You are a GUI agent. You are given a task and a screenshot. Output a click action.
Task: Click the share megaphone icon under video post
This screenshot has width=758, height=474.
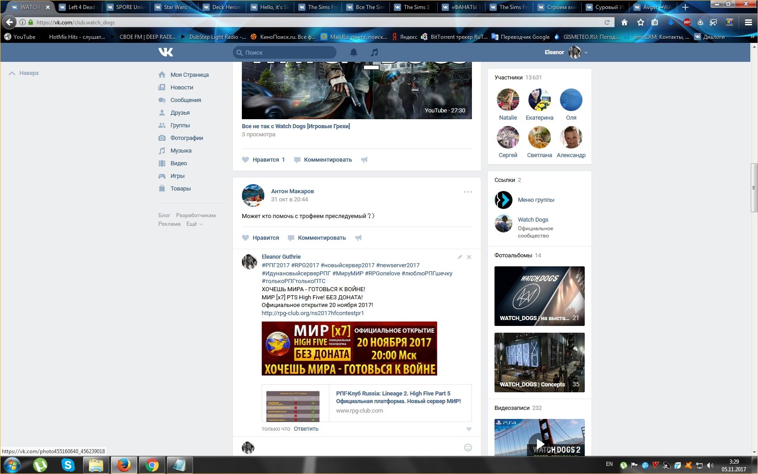point(364,160)
